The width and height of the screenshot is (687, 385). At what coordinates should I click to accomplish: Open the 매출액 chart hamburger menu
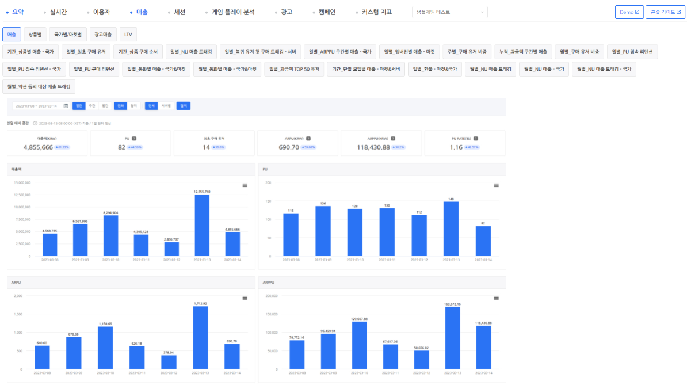point(245,185)
